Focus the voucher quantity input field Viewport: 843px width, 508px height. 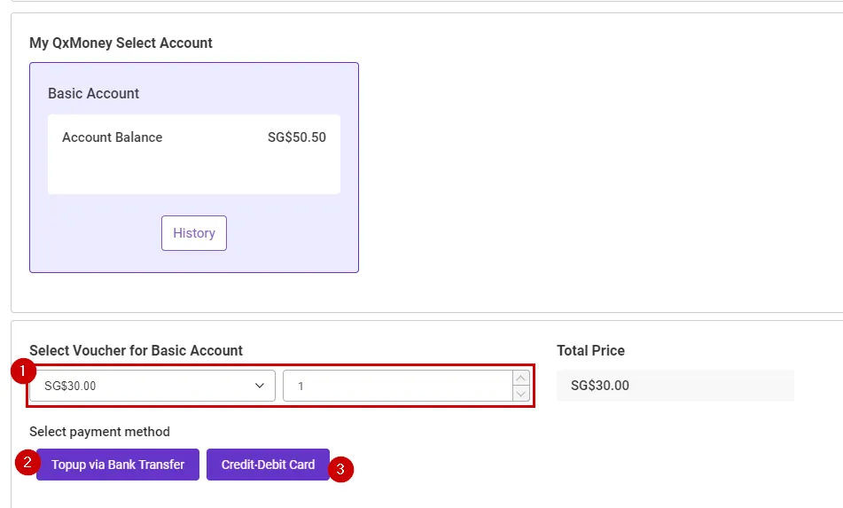396,386
